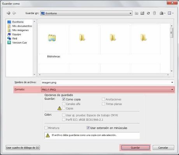Open the favorites toolbox icon menu

point(162,13)
